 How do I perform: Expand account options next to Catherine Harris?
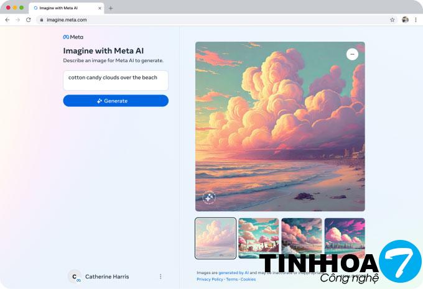point(160,277)
